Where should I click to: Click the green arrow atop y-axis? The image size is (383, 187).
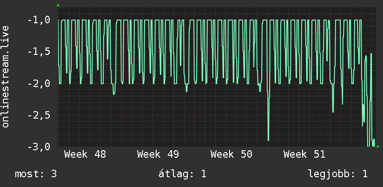click(58, 5)
